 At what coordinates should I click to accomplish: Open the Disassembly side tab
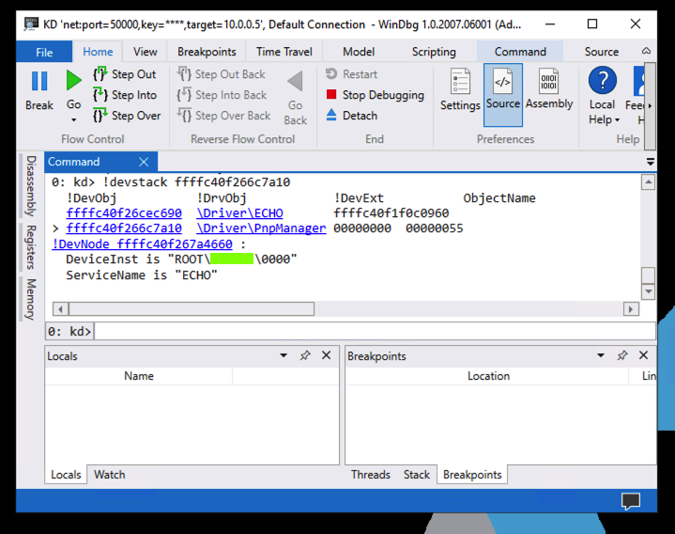(31, 186)
